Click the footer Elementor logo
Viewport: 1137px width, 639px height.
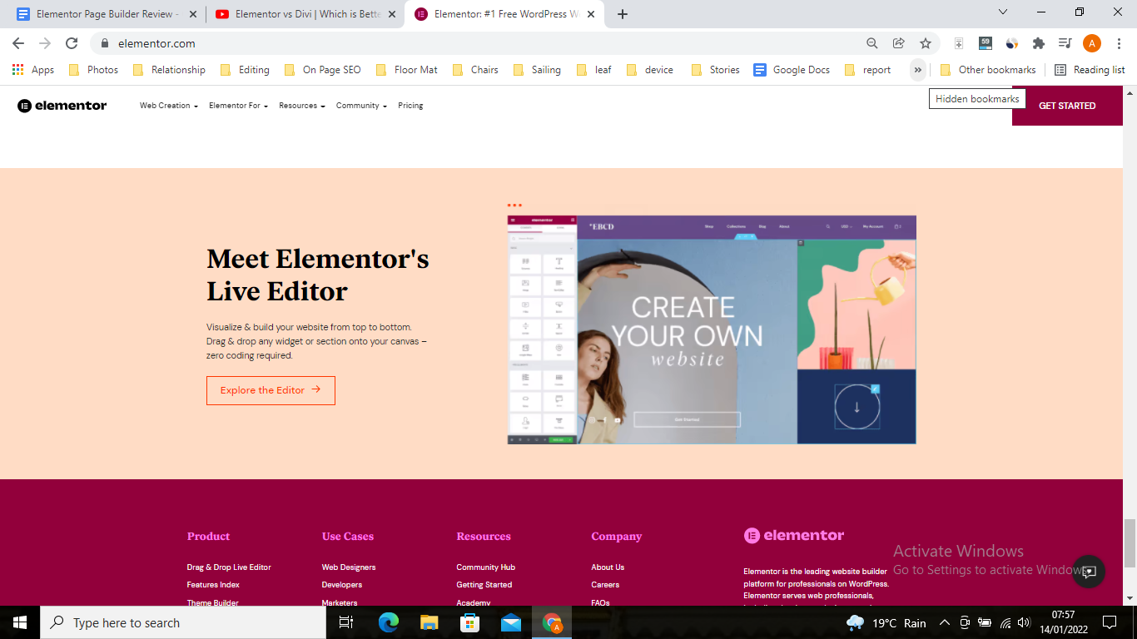[x=794, y=536]
